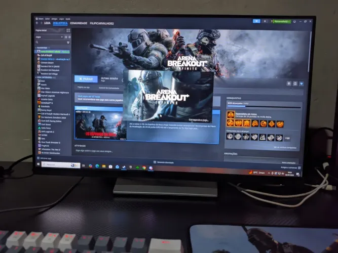Open Amigos e conversas chat icon
The height and width of the screenshot is (253, 338).
click(299, 167)
